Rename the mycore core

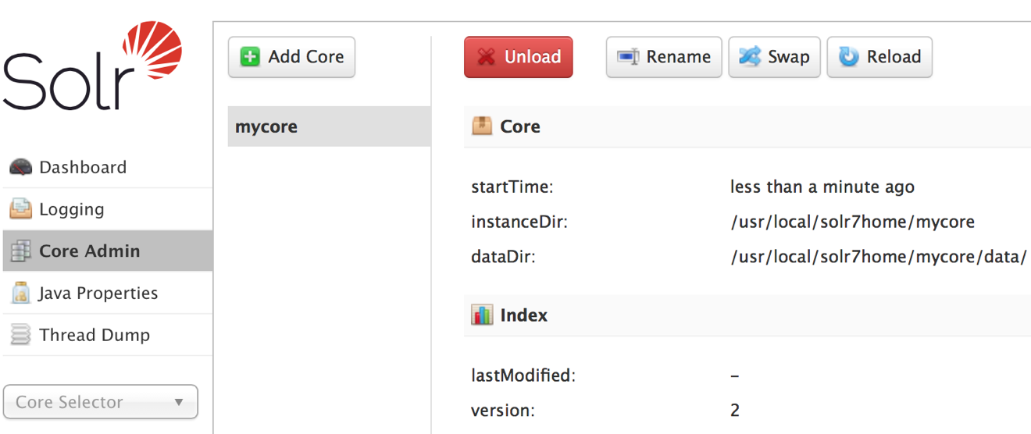663,57
